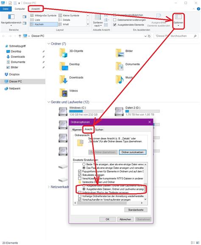The image size is (201, 245).
Task: Switch to the Ansicht ribbon tab
Action: point(36,9)
